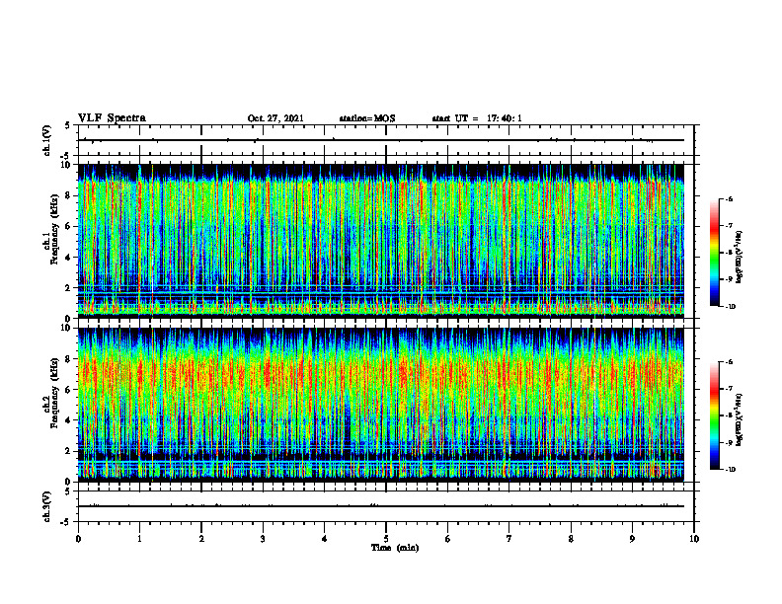Click the "Time (min)" axis label
The height and width of the screenshot is (604, 782).
395,548
